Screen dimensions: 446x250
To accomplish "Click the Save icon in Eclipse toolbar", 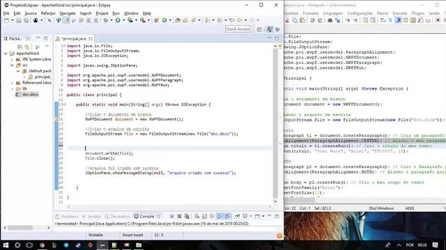I will 19,20.
